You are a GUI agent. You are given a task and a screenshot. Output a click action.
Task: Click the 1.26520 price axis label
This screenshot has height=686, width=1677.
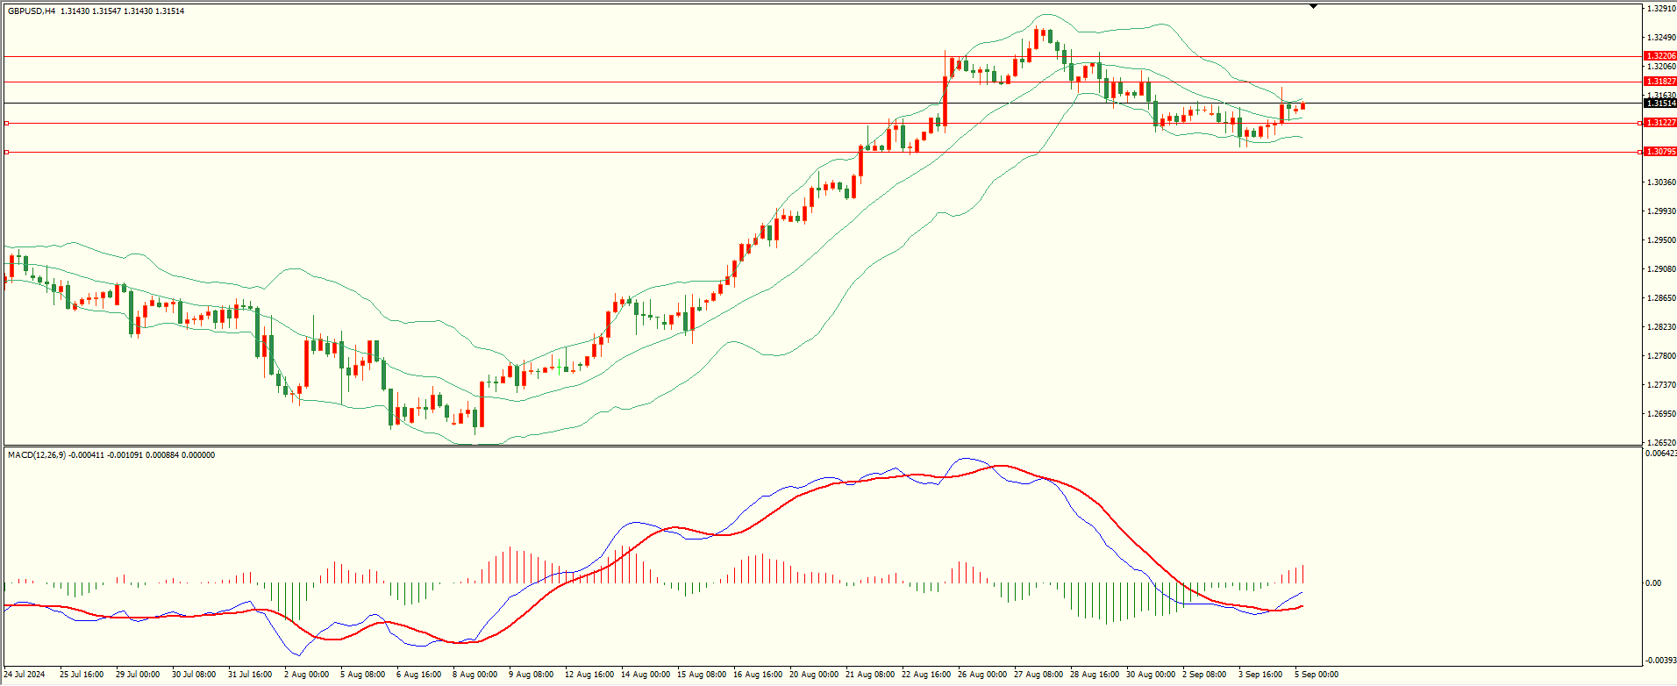pyautogui.click(x=1661, y=443)
